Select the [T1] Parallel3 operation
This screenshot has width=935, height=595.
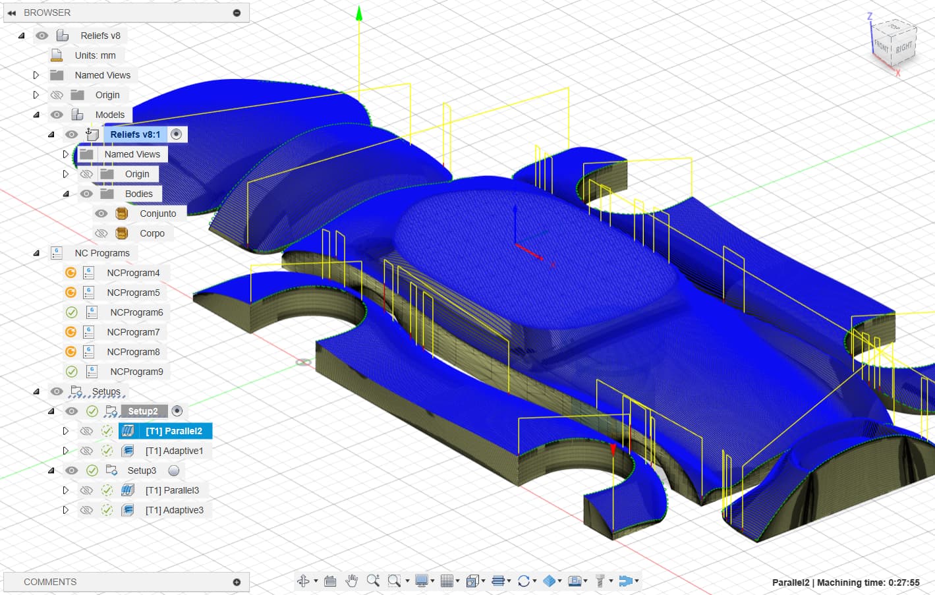coord(172,490)
